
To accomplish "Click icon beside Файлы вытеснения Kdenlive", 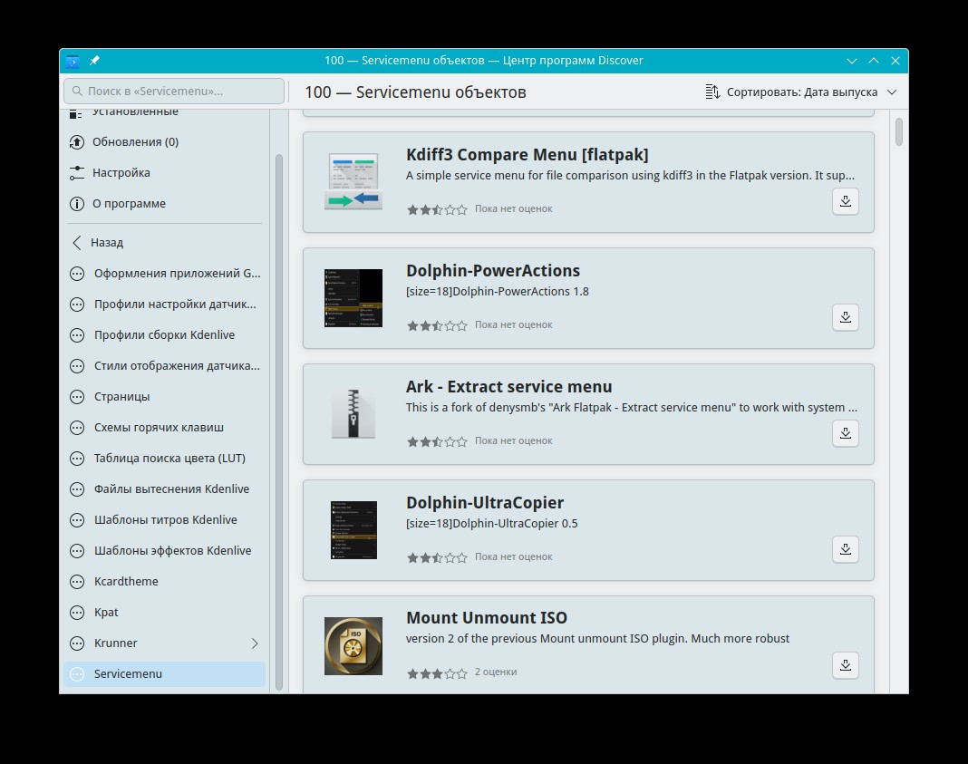I will pos(76,489).
